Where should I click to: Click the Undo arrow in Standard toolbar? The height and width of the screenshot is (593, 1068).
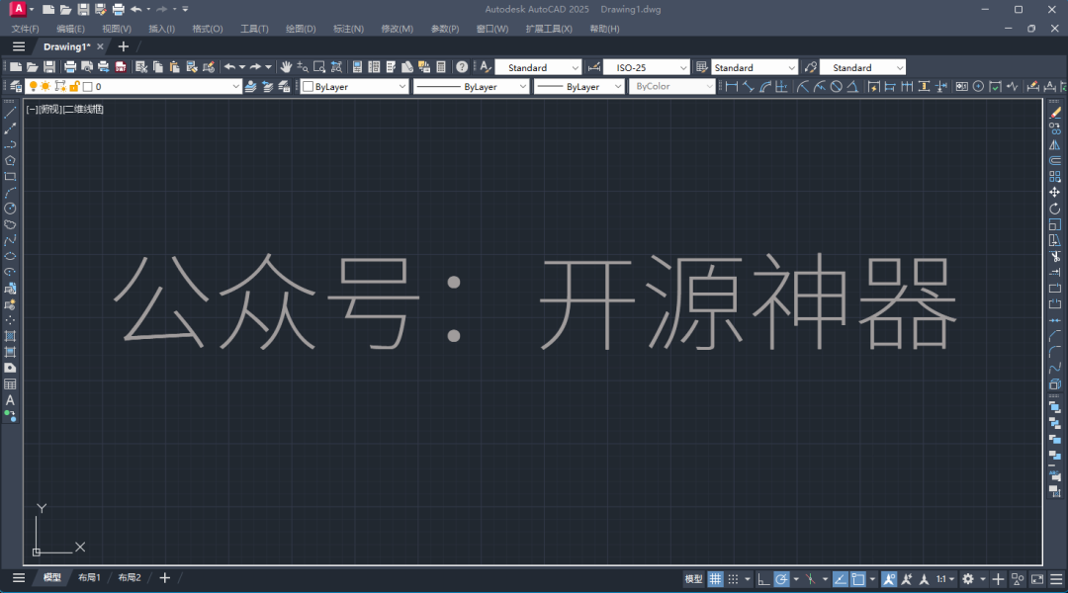point(230,67)
